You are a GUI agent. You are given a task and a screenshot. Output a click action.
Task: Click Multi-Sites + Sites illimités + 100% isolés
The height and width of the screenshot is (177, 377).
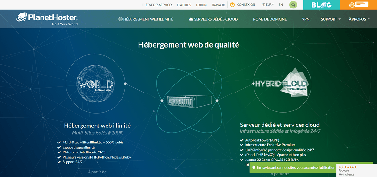(92, 143)
